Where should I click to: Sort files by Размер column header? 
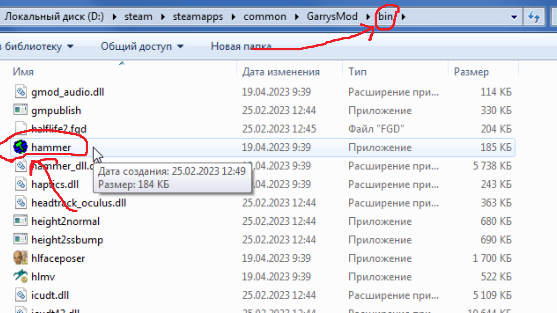point(471,72)
